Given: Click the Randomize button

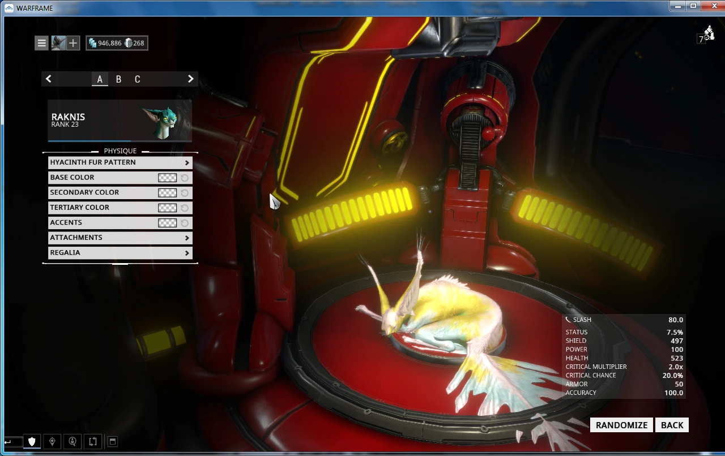Looking at the screenshot, I should 621,425.
